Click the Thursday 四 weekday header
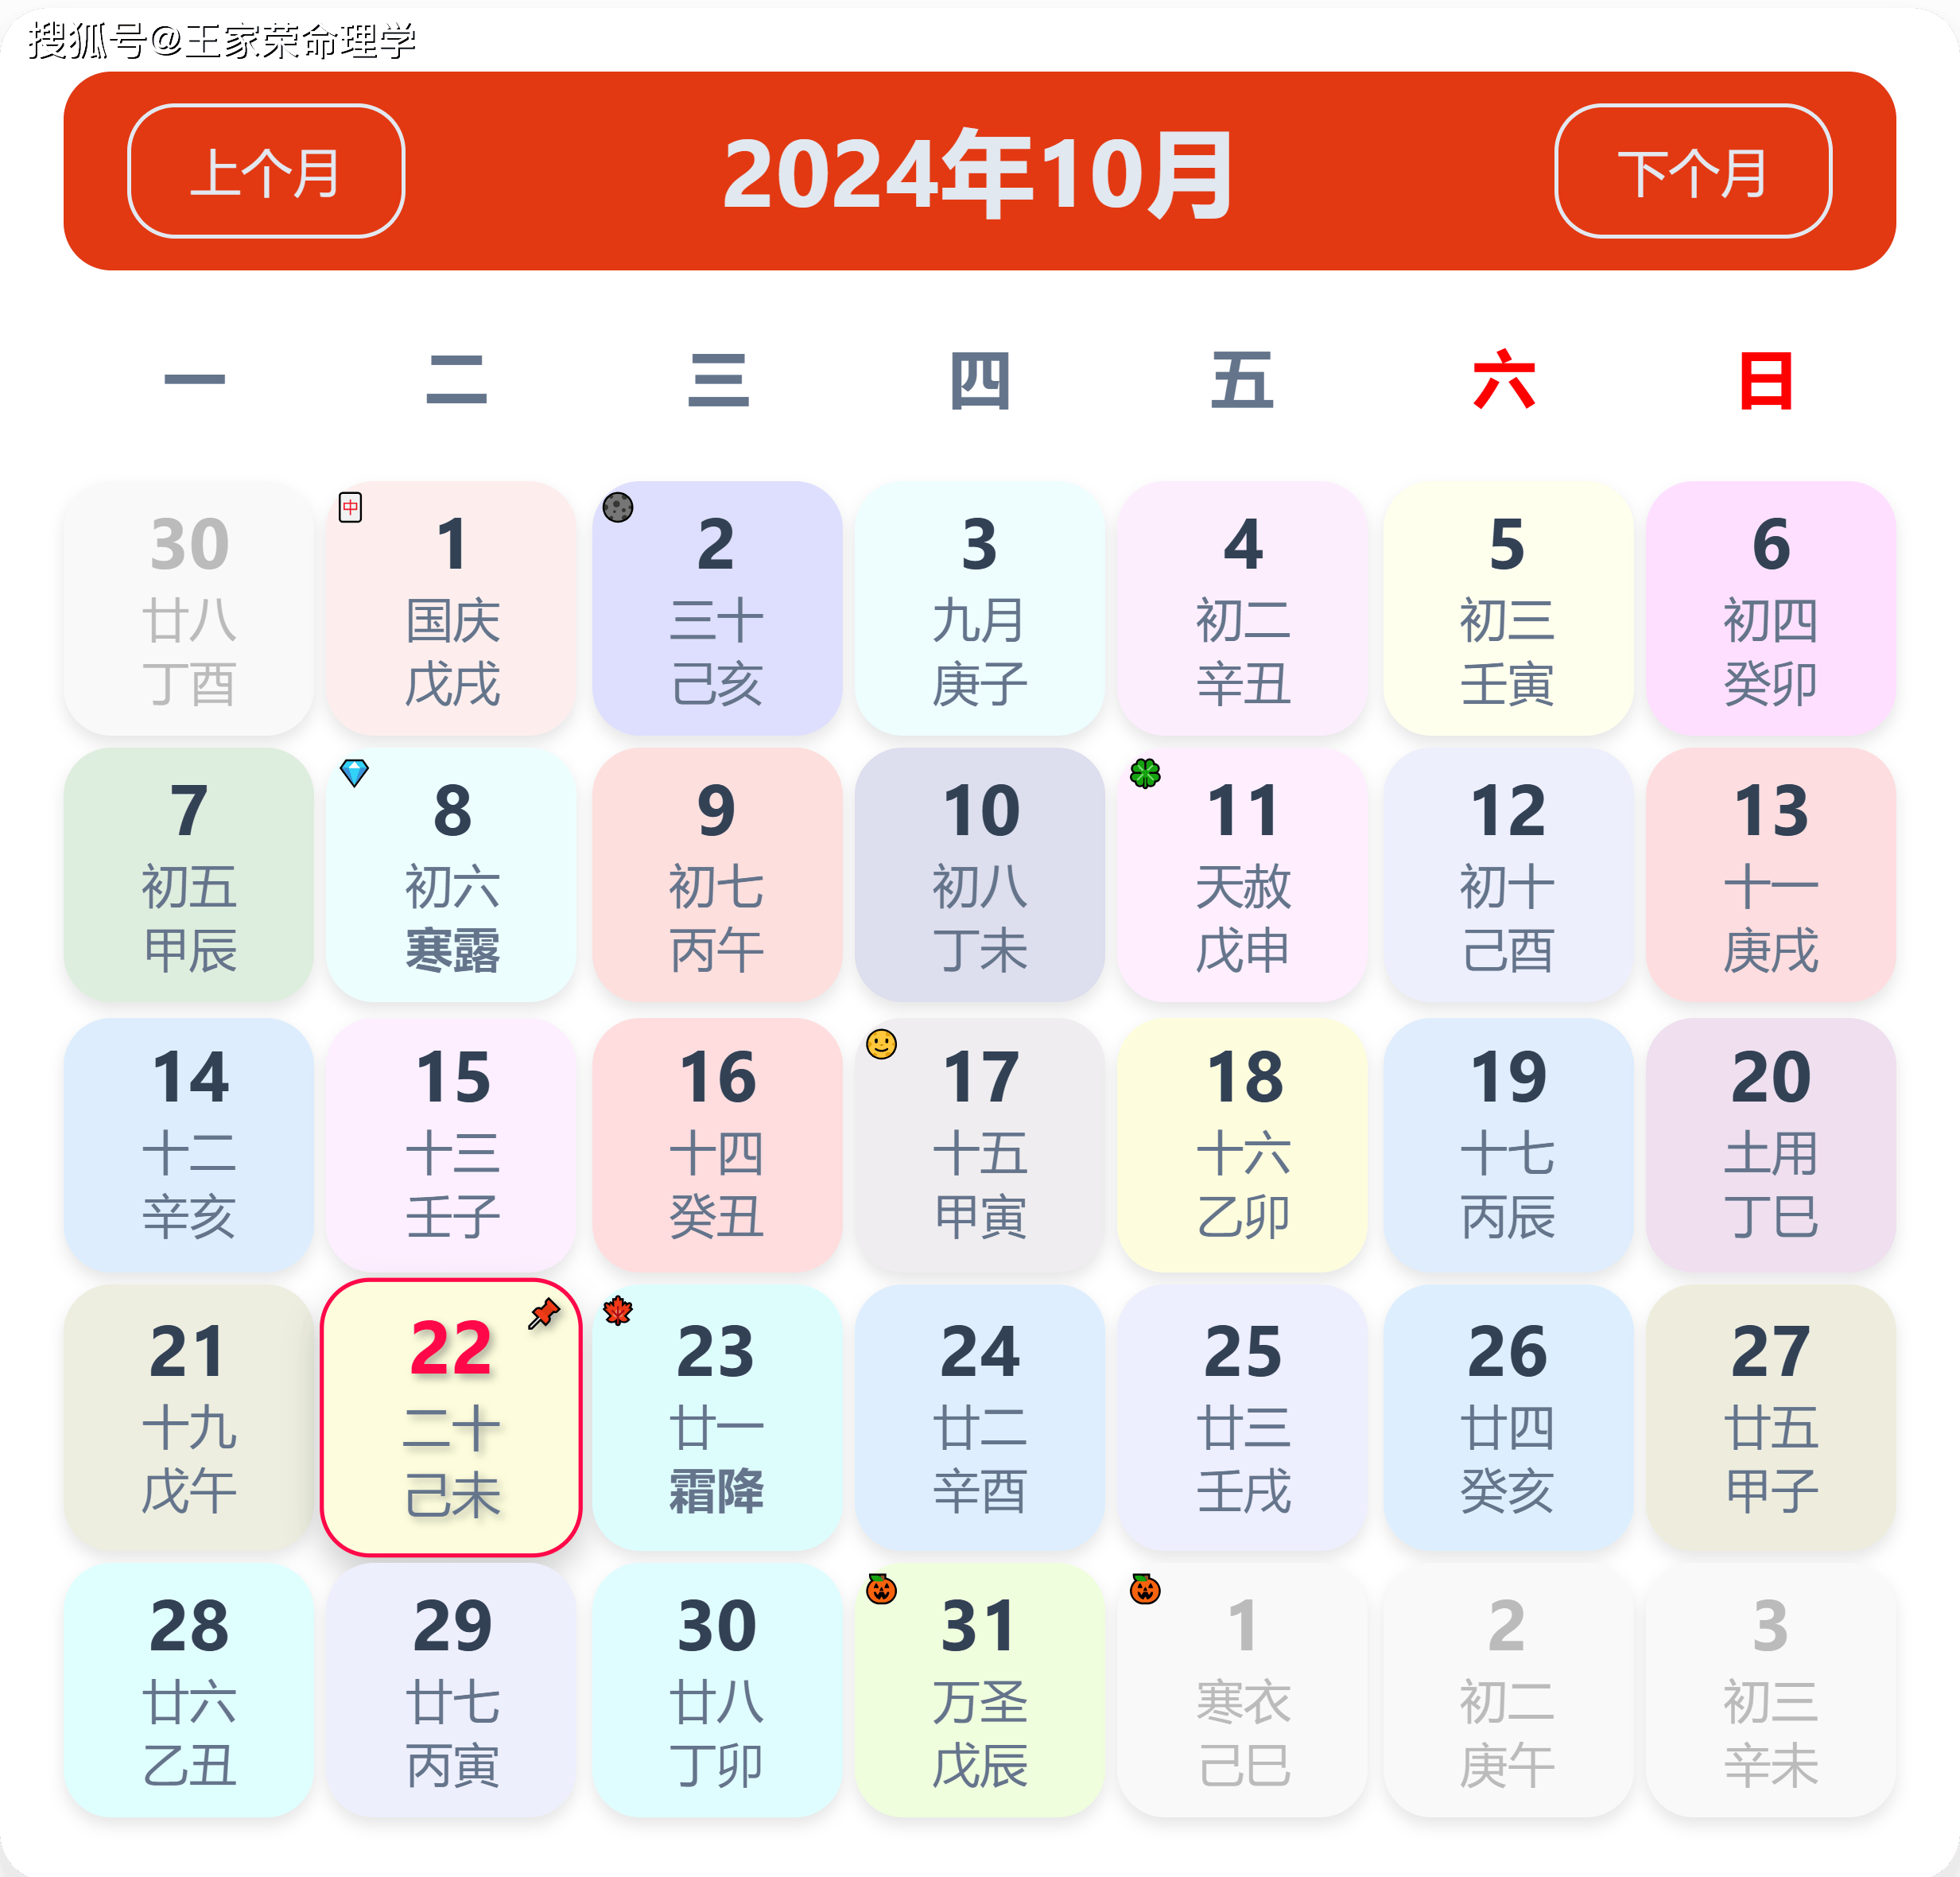Image resolution: width=1960 pixels, height=1877 pixels. tap(980, 380)
